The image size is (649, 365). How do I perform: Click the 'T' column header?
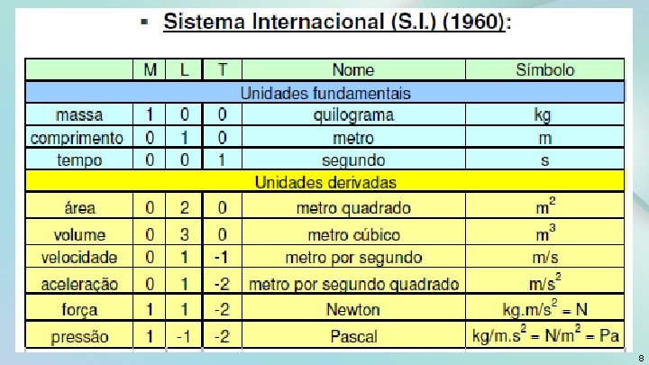coord(221,69)
